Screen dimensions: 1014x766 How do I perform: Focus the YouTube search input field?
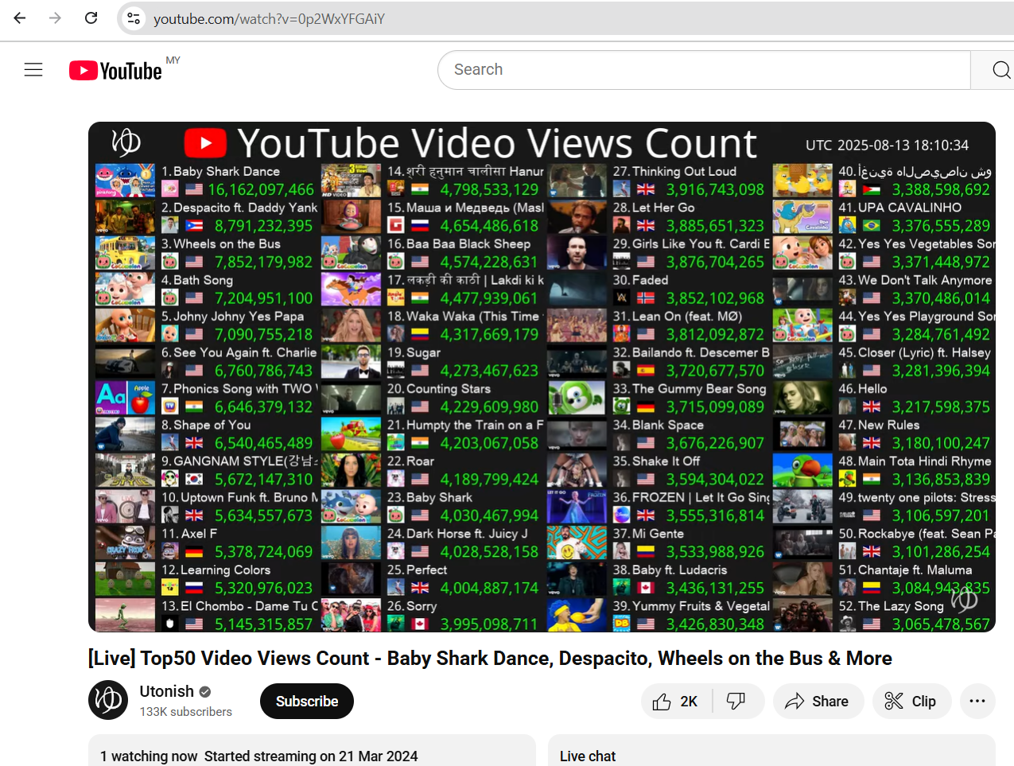pyautogui.click(x=704, y=70)
